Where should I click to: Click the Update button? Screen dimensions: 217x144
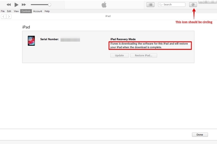[x=119, y=55]
